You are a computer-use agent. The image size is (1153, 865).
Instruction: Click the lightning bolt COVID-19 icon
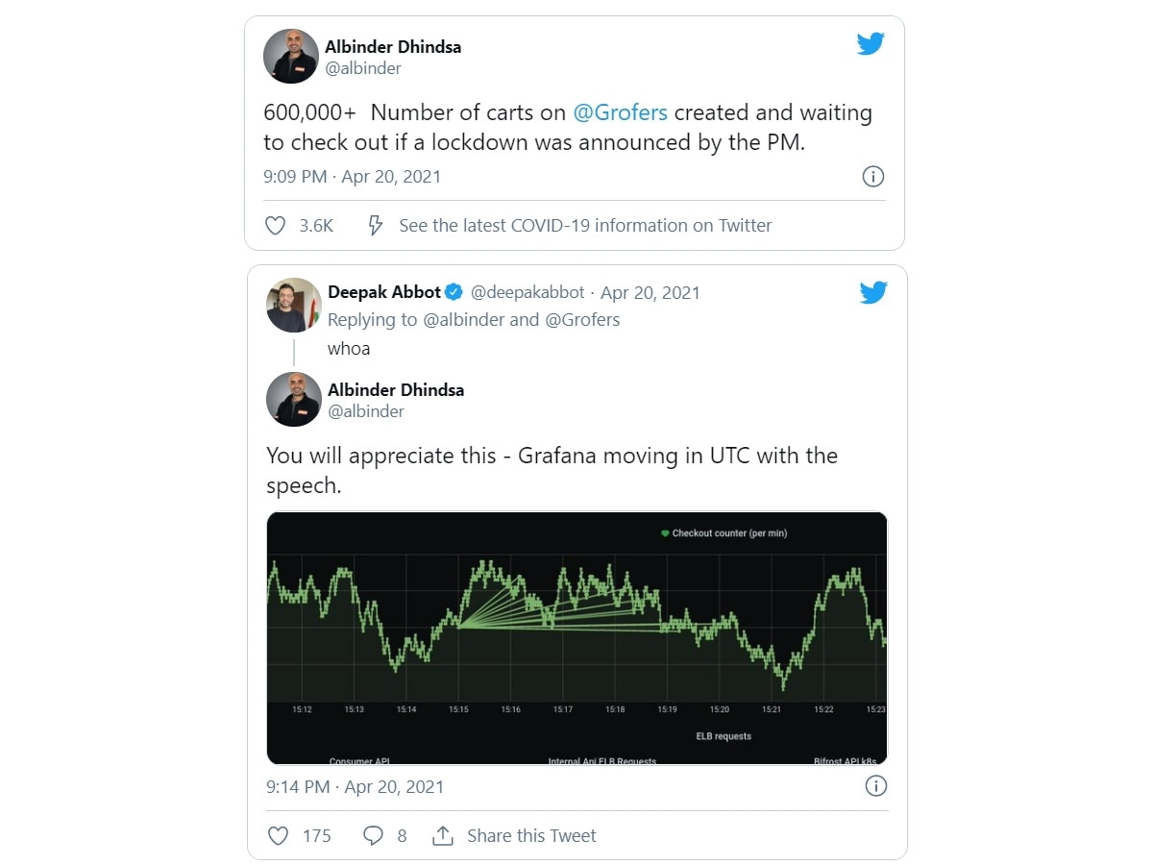[376, 226]
